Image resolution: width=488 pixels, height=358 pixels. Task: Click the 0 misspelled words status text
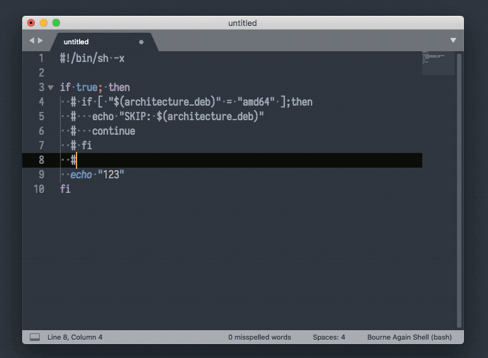(259, 337)
